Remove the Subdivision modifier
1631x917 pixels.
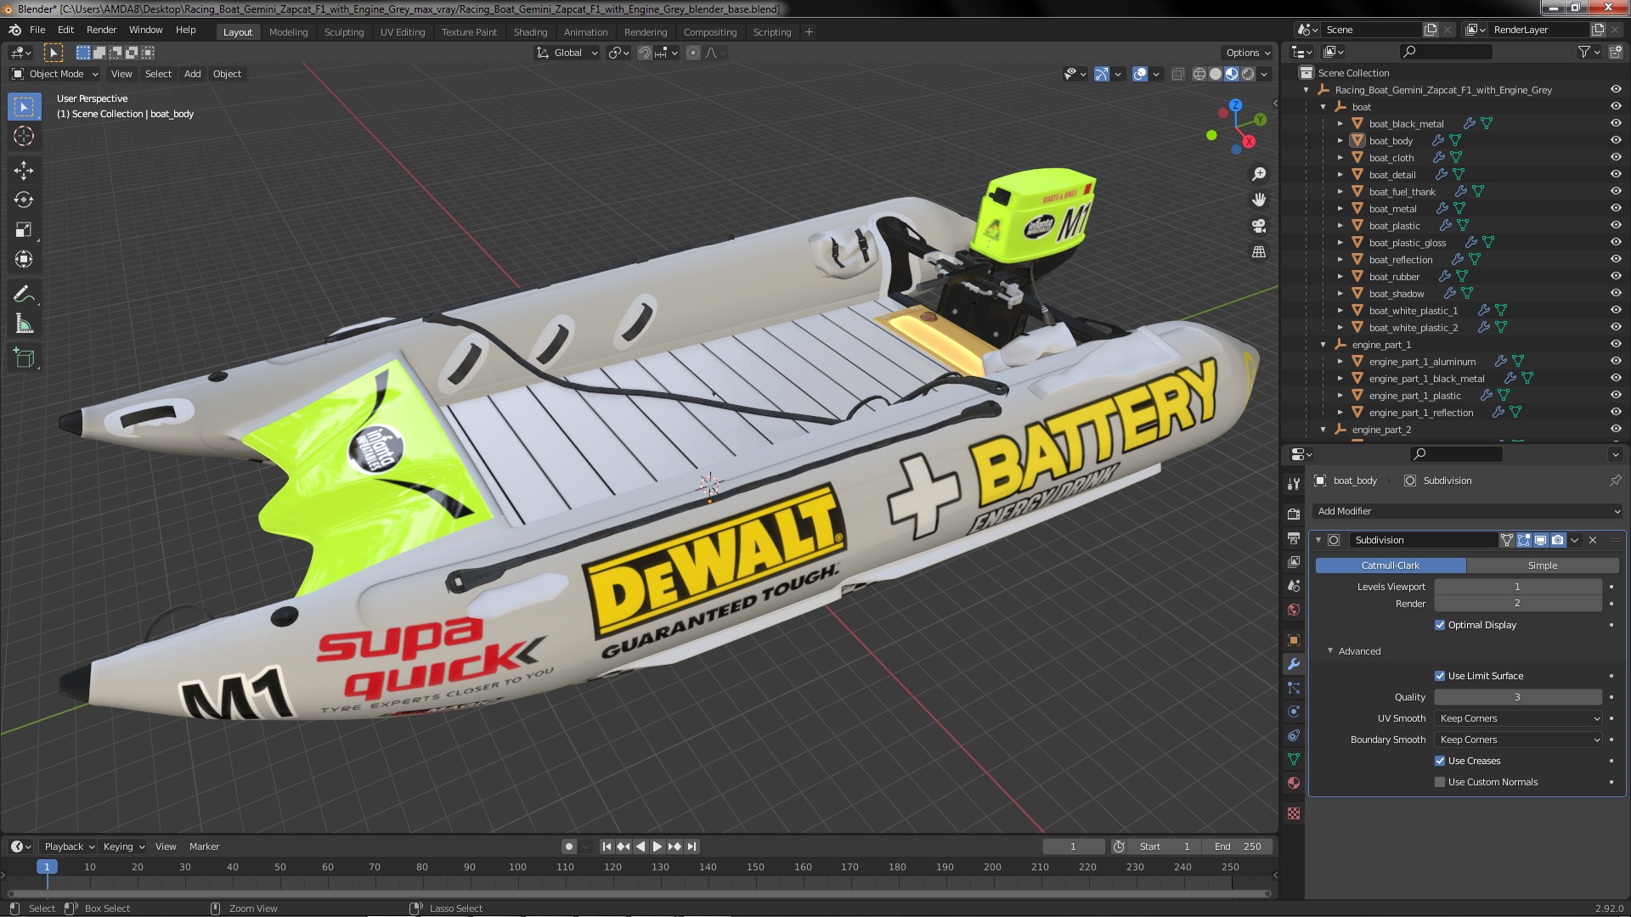tap(1593, 540)
